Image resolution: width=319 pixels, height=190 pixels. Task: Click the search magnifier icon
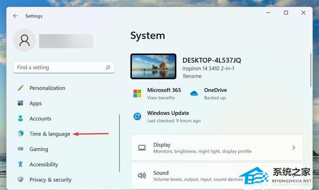[108, 67]
